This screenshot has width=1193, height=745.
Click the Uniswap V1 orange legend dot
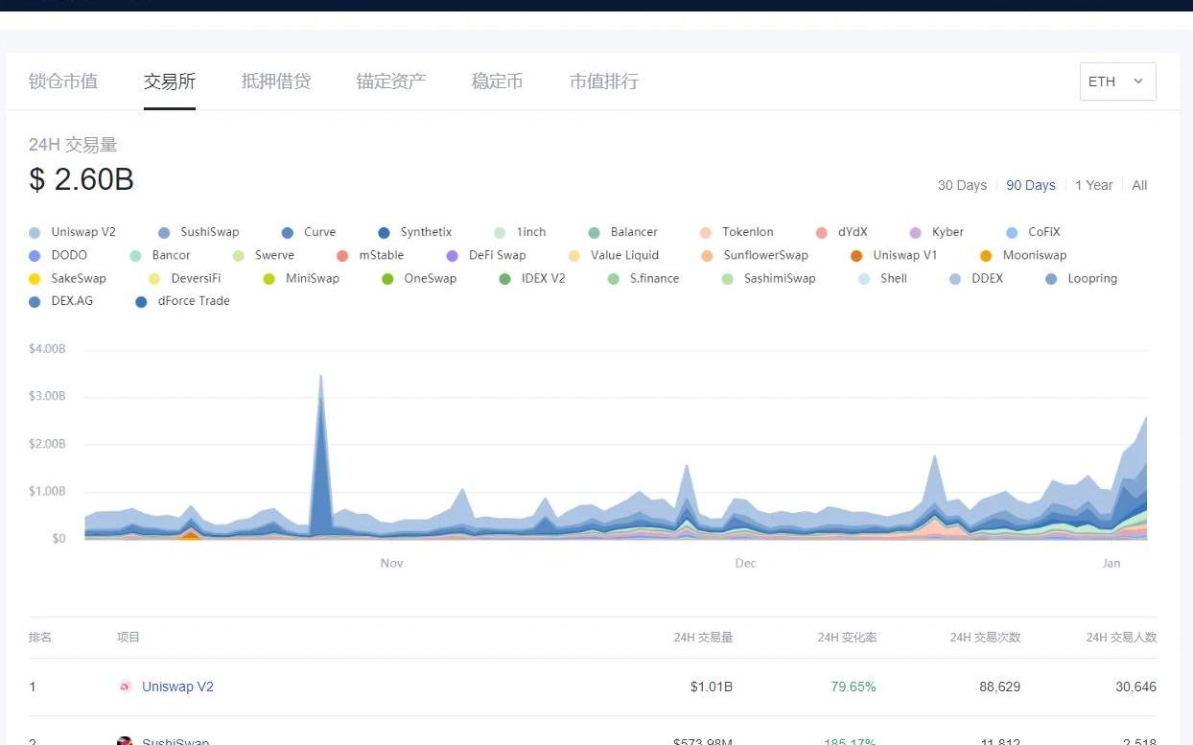pos(856,256)
